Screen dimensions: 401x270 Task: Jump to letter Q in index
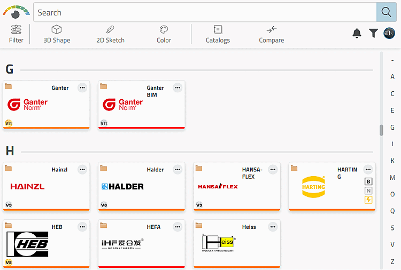(x=392, y=211)
